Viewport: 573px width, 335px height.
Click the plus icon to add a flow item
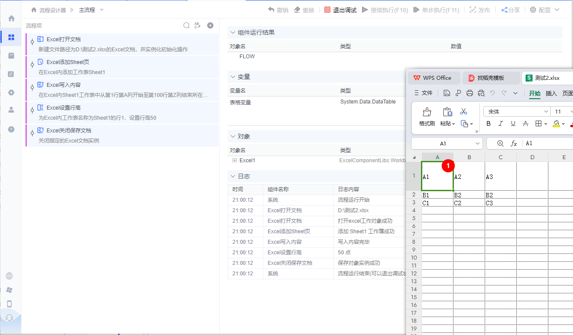(x=210, y=25)
